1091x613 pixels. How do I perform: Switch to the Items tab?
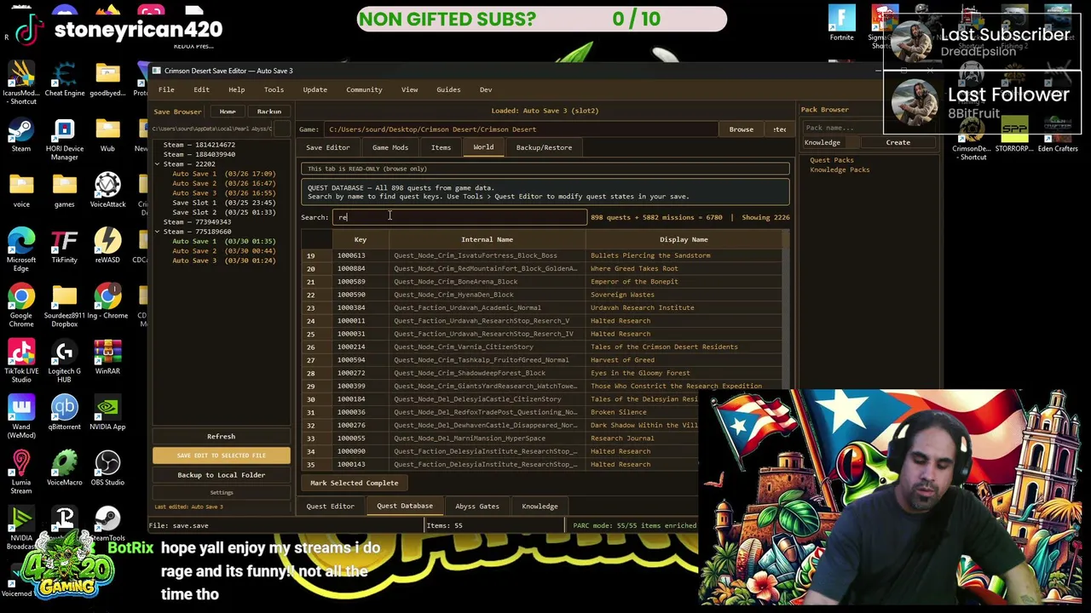441,147
